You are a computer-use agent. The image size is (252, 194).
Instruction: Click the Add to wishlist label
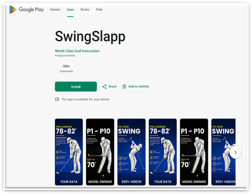point(138,87)
